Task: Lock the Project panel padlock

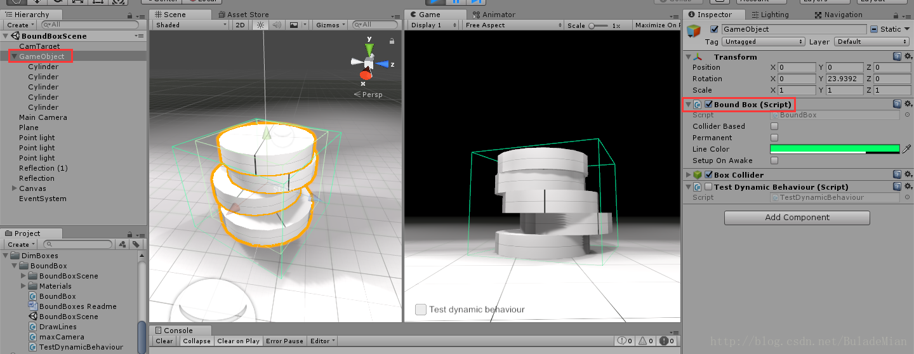Action: pos(131,233)
